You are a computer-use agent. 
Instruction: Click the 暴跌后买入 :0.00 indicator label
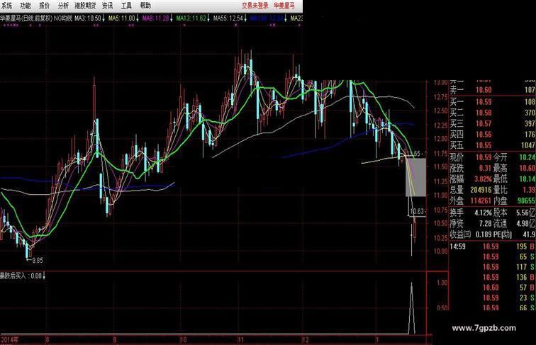tap(21, 276)
